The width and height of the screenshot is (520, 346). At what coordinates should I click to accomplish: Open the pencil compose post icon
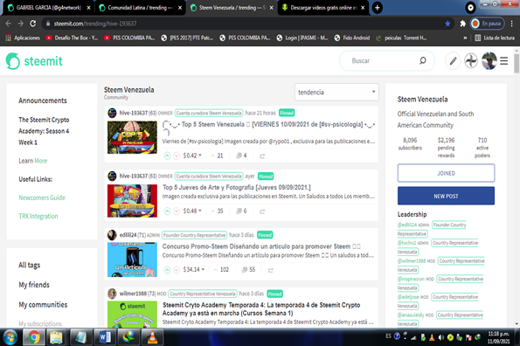pos(453,61)
